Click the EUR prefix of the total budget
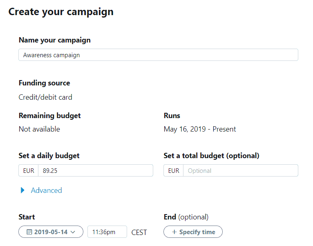The height and width of the screenshot is (246, 313). coord(174,170)
